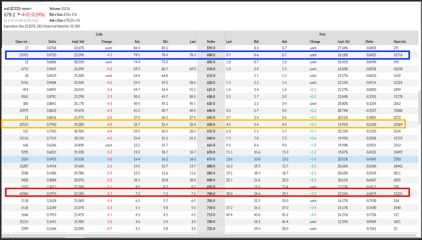Click the calls bid price 83-1

coord(165,48)
